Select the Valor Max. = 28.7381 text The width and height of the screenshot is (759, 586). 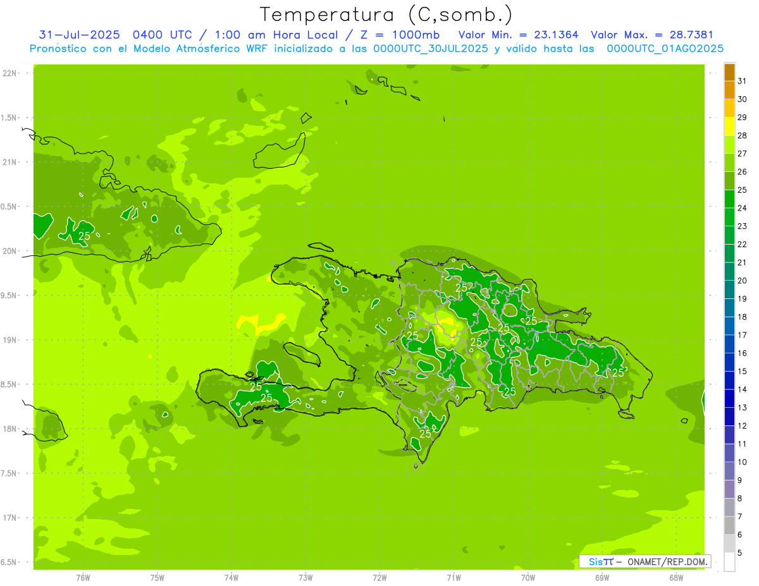[x=651, y=35]
